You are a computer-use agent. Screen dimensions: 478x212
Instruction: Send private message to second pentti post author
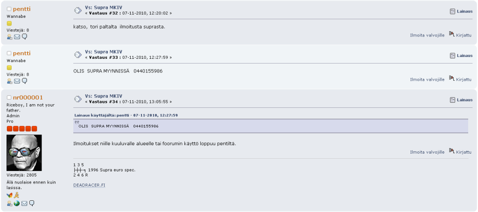25,81
